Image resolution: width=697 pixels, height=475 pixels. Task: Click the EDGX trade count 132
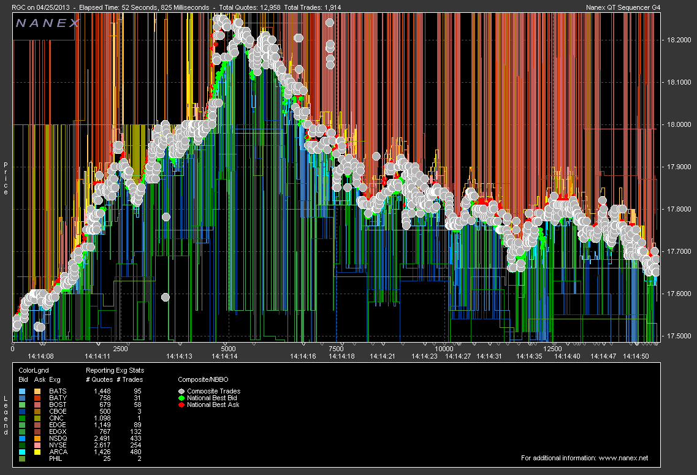135,432
